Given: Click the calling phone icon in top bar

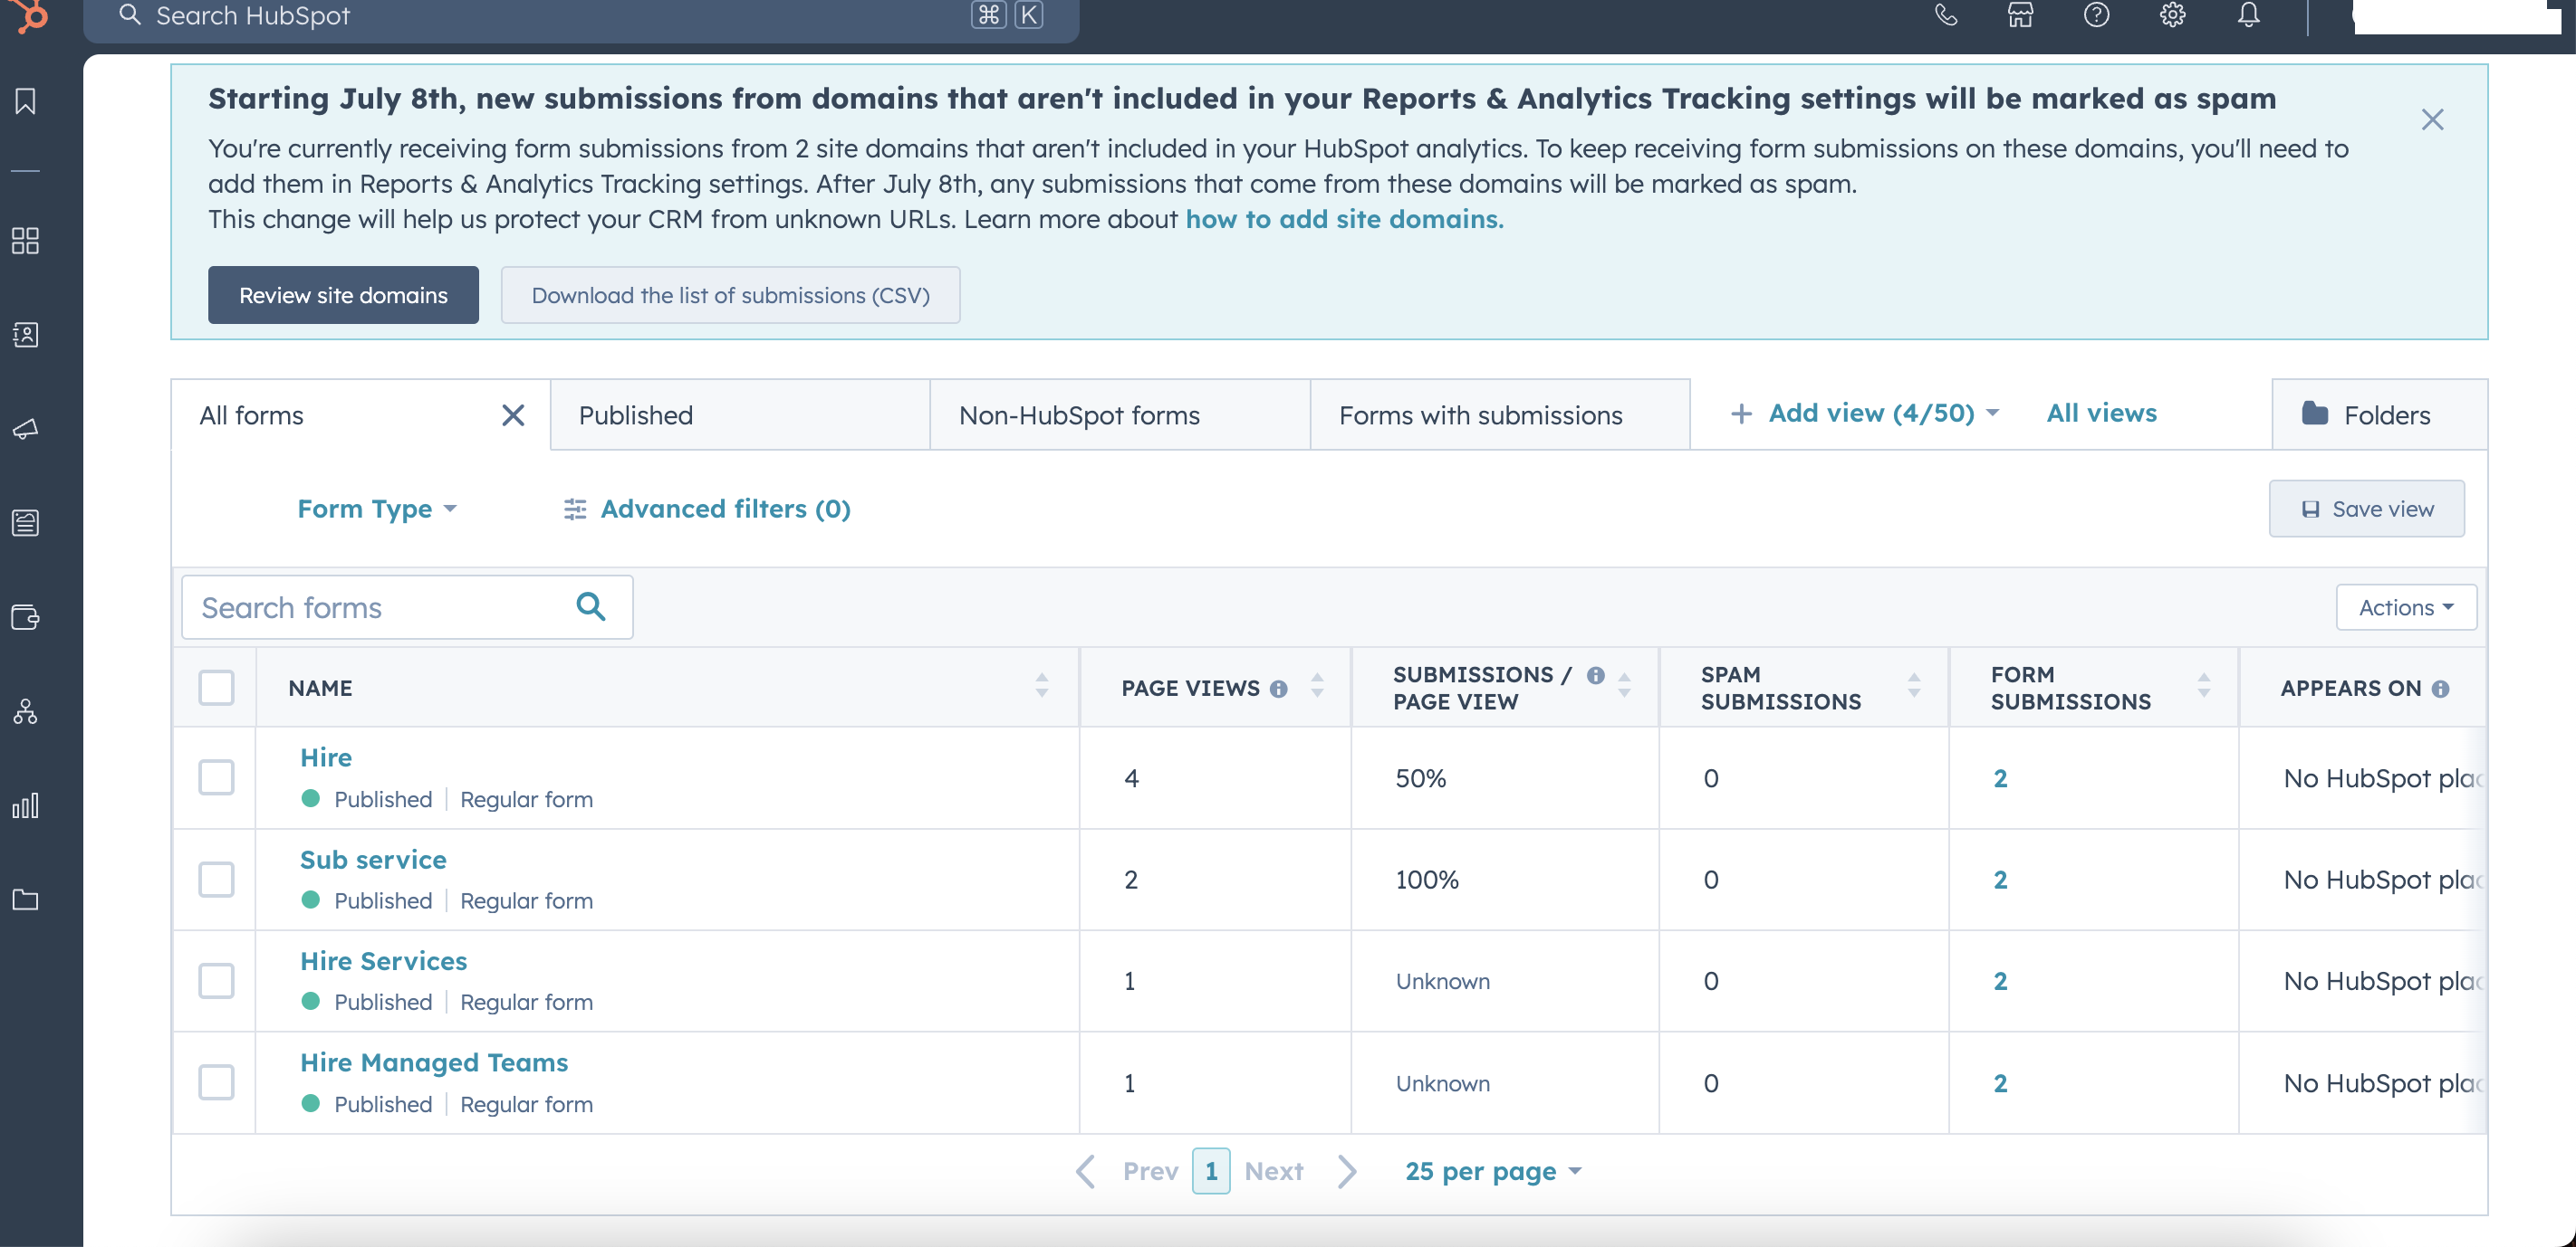Looking at the screenshot, I should coord(1946,15).
